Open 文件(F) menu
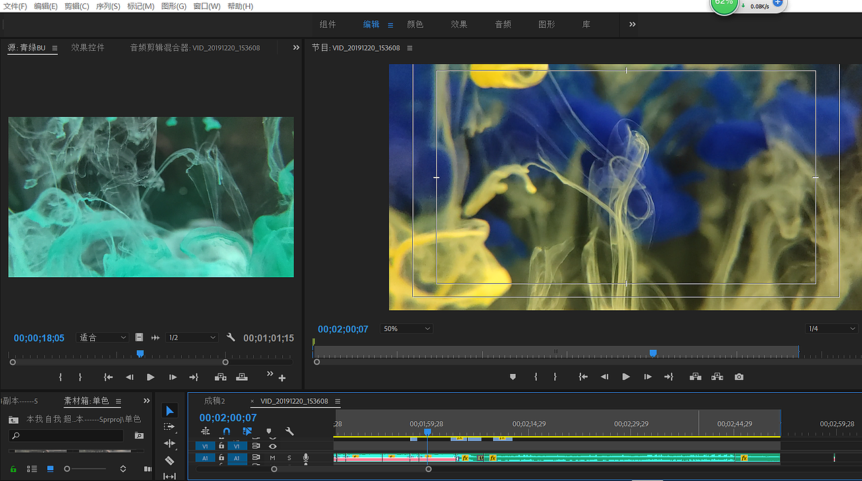862x481 pixels. 15,6
